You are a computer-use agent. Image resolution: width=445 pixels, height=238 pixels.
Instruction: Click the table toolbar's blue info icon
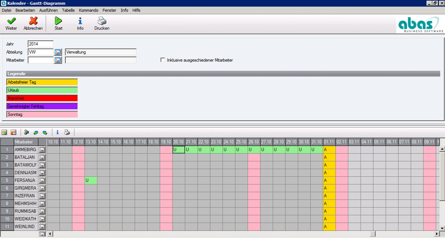coord(57,132)
